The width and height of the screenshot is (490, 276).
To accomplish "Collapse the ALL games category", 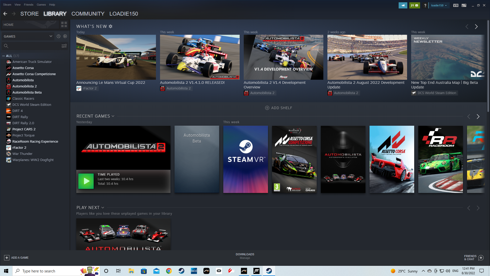I will click(x=4, y=56).
